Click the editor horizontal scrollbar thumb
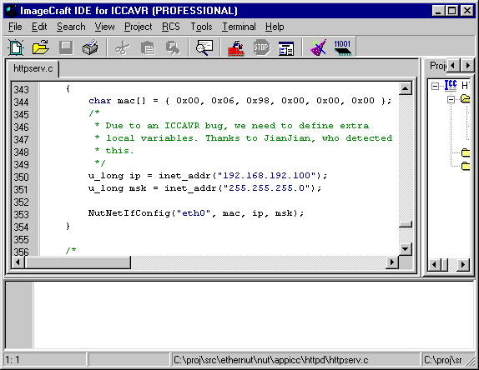 pyautogui.click(x=78, y=262)
